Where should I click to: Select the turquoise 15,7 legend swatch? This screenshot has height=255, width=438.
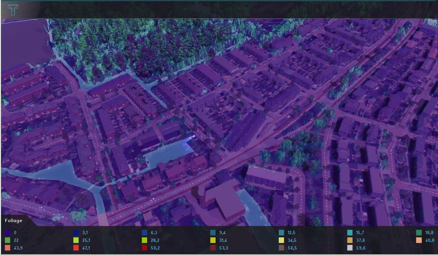coord(350,233)
